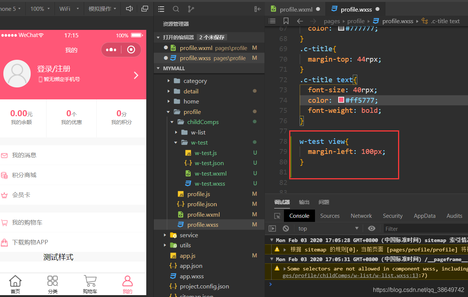Go forward with the right arrow icon
The height and width of the screenshot is (297, 468).
click(313, 21)
